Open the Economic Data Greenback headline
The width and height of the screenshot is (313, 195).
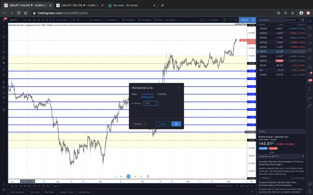pyautogui.click(x=281, y=163)
